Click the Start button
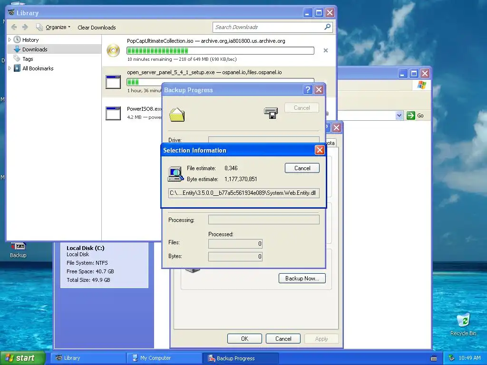The height and width of the screenshot is (365, 487). (23, 358)
